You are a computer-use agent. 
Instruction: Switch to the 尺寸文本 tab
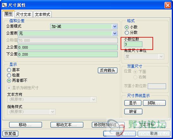[x=24, y=15]
